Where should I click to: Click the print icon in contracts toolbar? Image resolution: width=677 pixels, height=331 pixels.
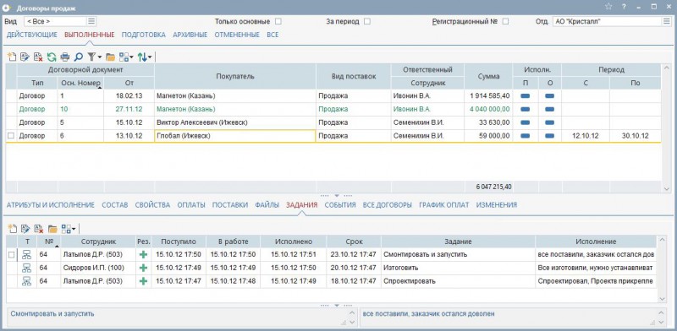coord(65,57)
